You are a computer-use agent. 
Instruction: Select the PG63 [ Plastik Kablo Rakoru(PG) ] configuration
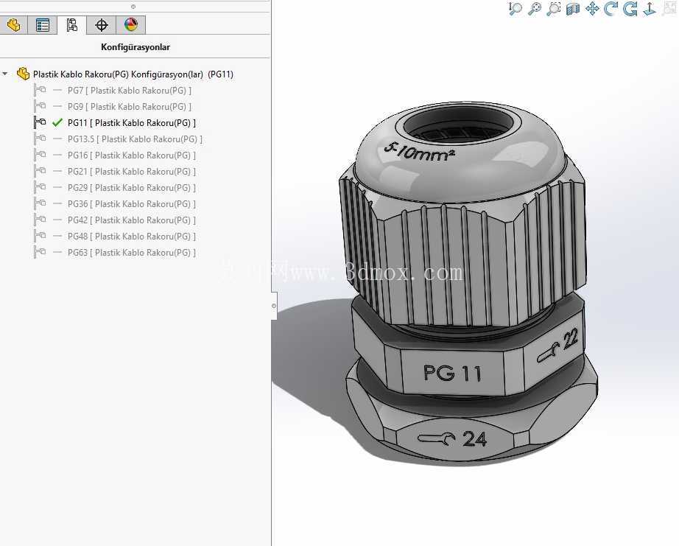coord(132,253)
